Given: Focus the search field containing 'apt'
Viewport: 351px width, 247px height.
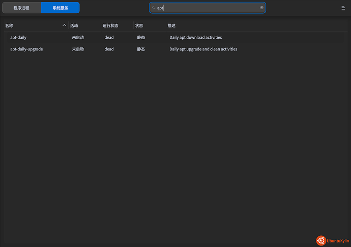Looking at the screenshot, I should [x=208, y=8].
